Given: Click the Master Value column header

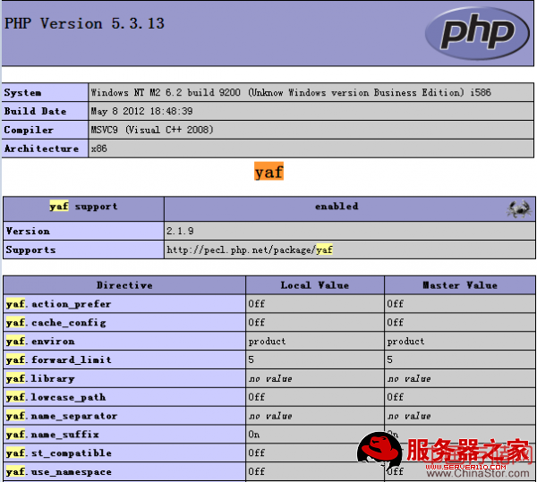Looking at the screenshot, I should (x=459, y=285).
